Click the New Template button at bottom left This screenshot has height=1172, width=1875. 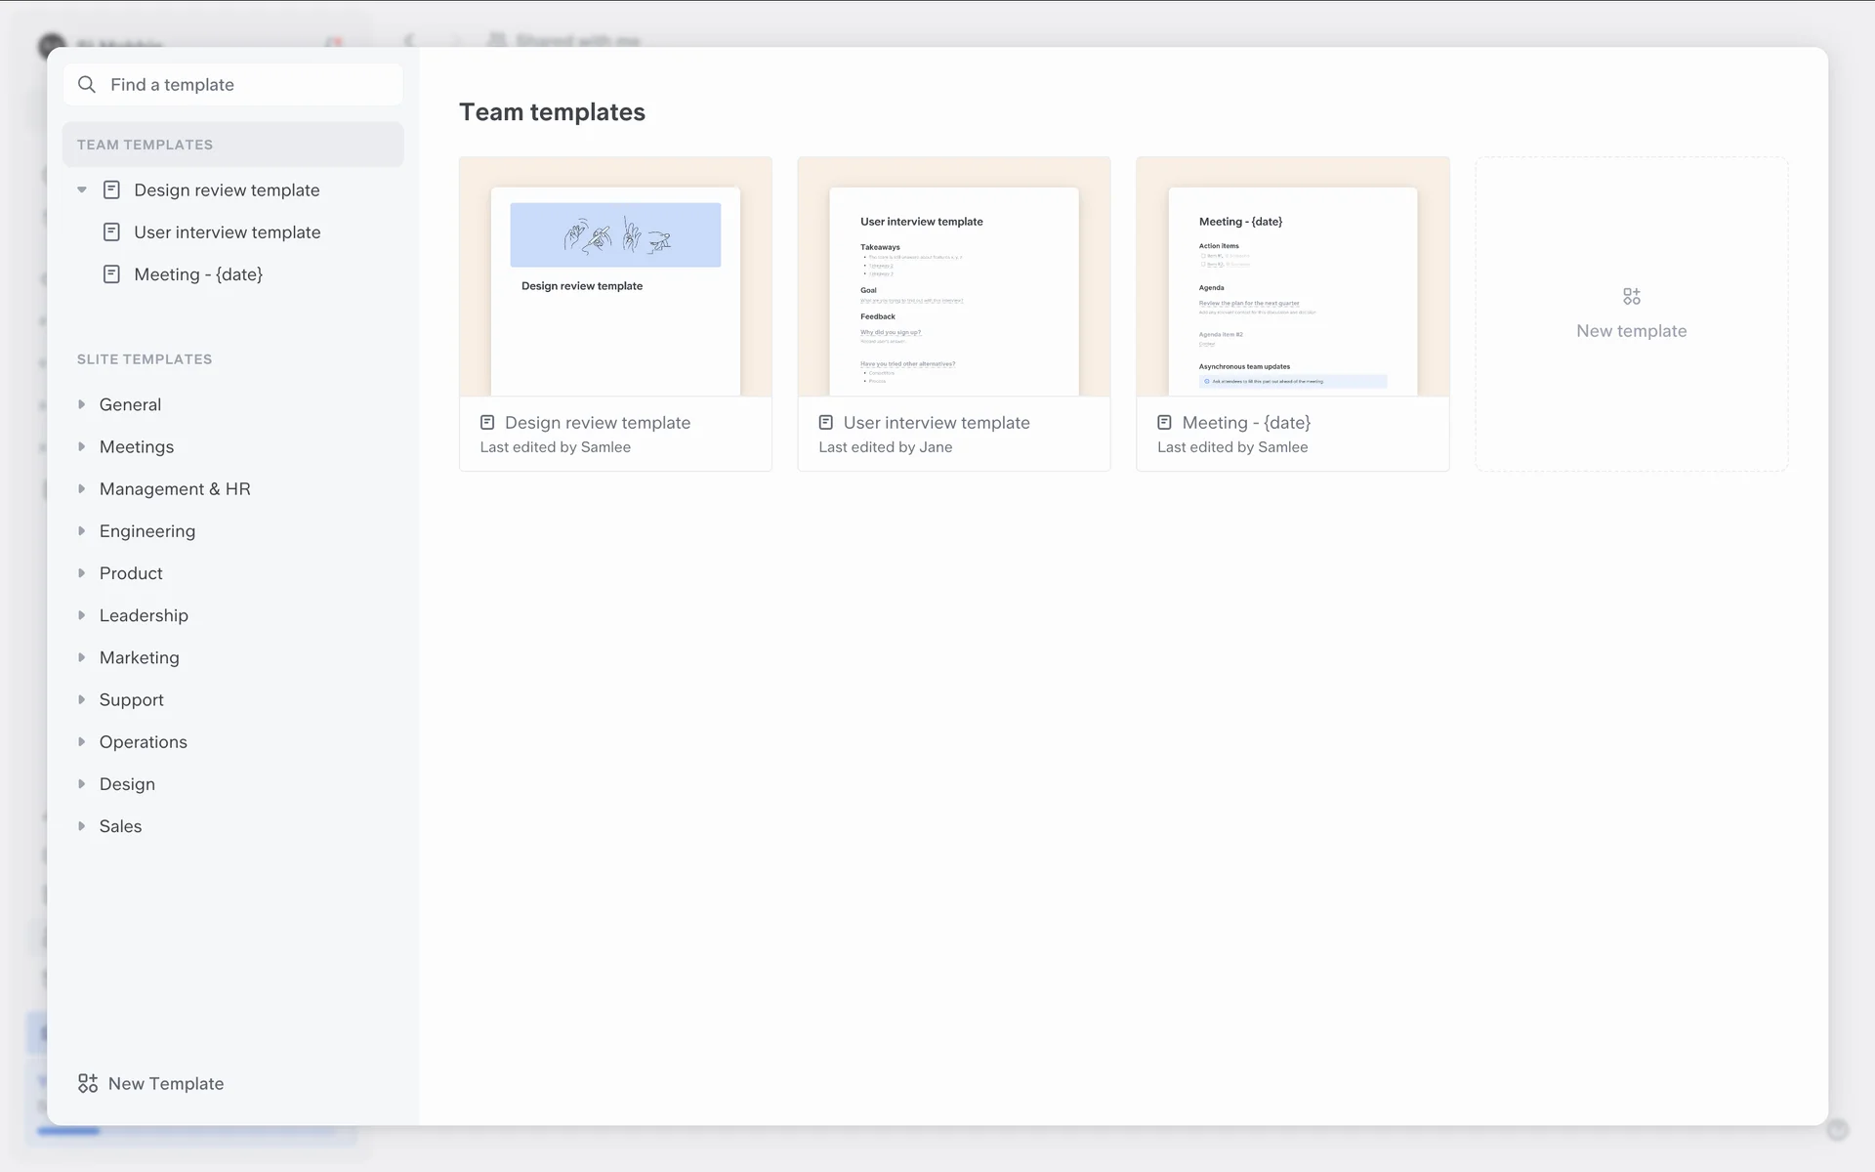(x=166, y=1083)
